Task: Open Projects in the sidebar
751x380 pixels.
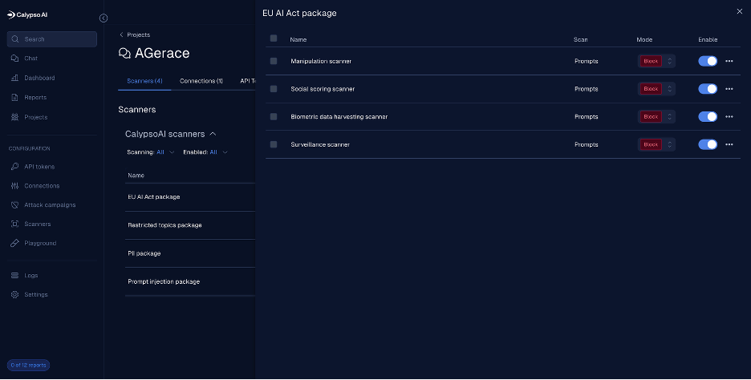Action: tap(36, 117)
